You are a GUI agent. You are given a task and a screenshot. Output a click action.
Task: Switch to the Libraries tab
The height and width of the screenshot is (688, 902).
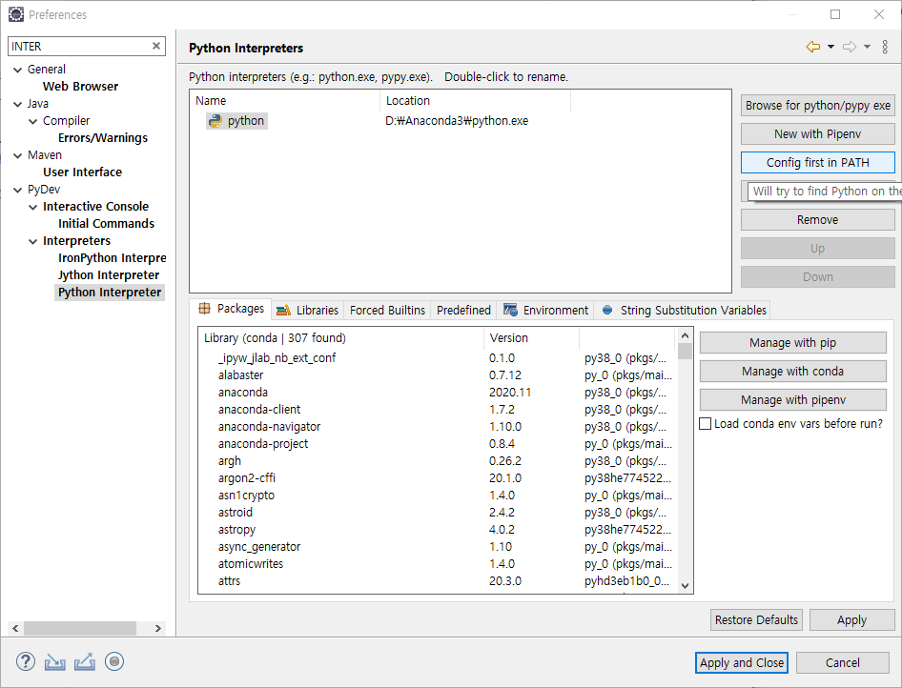pyautogui.click(x=308, y=311)
